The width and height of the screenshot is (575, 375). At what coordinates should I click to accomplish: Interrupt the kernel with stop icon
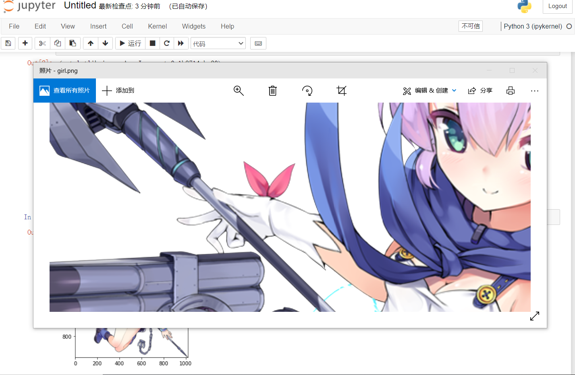(152, 43)
